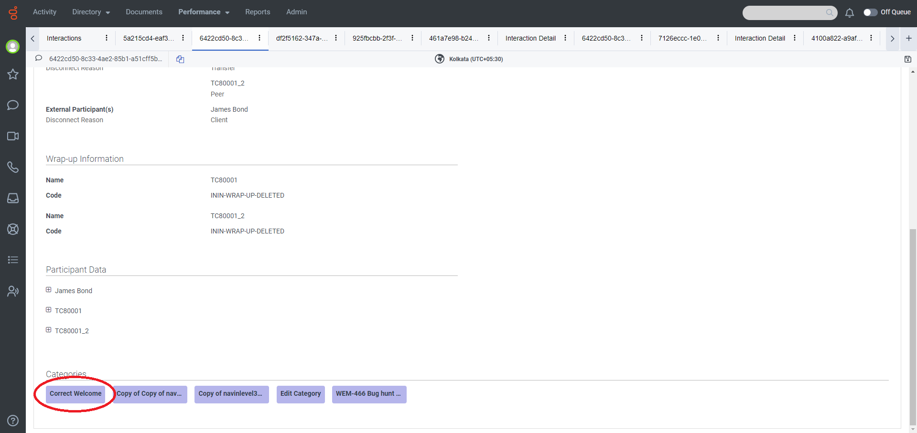917x433 pixels.
Task: Open the phone calls panel
Action: click(13, 167)
